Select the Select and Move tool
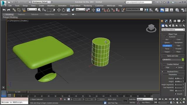The height and width of the screenshot is (105, 187). 59,10
